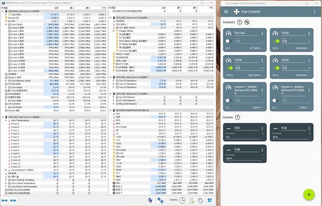Open HWiNFO settings gear icon
This screenshot has height=206, width=322.
click(x=200, y=200)
